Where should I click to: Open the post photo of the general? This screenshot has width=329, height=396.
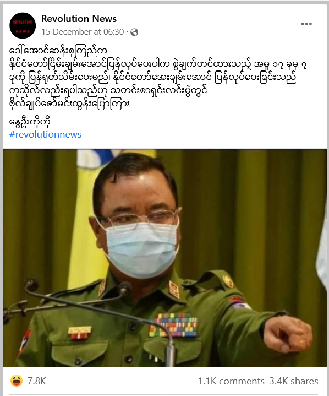coord(164,258)
